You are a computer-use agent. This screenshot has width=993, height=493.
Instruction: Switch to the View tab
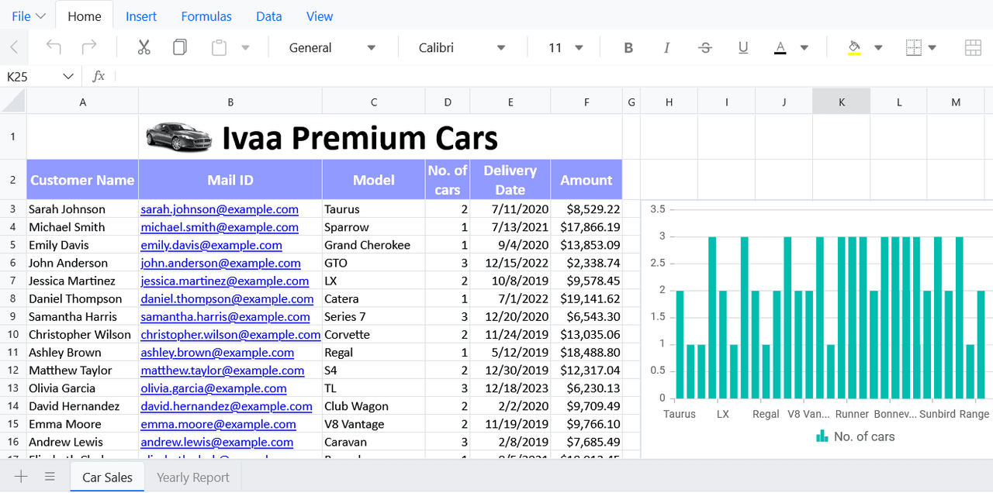point(320,16)
